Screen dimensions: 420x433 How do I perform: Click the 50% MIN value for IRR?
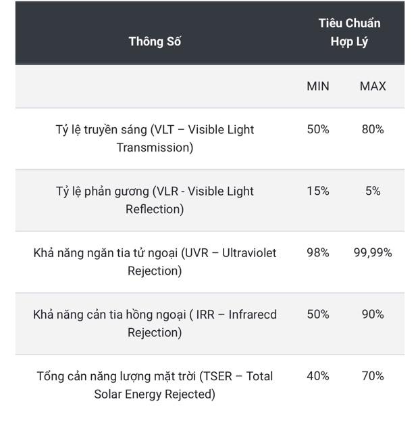(x=318, y=314)
